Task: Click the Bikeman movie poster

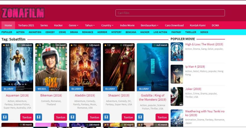Action: (51, 67)
